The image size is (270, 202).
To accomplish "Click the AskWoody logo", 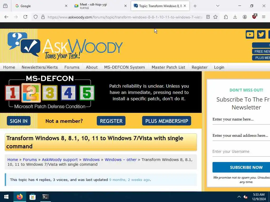I will [65, 46].
